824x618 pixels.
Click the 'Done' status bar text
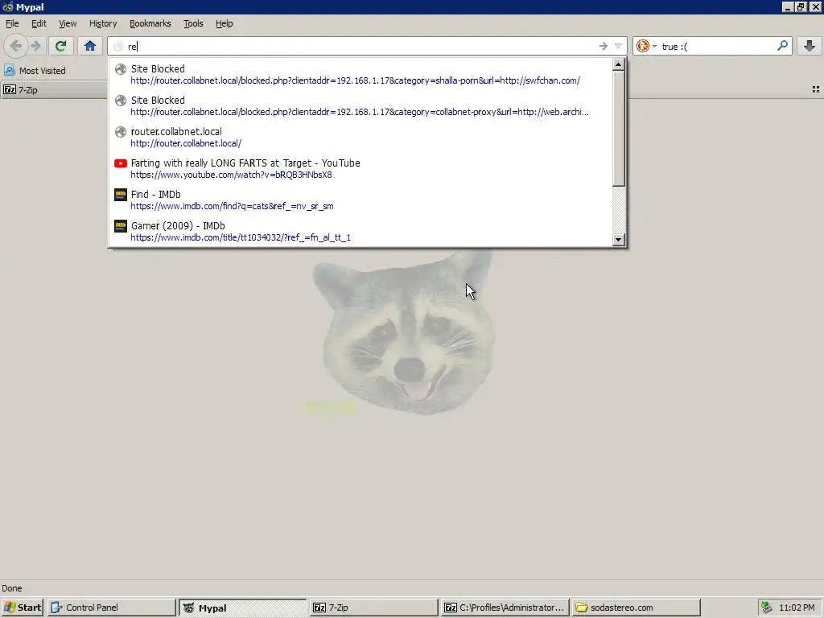11,588
